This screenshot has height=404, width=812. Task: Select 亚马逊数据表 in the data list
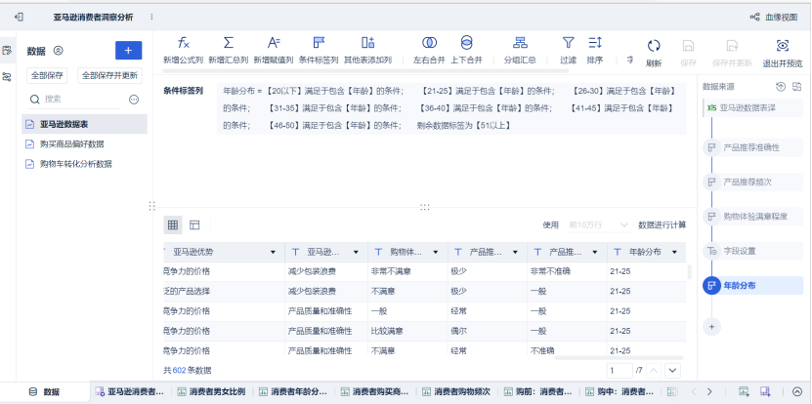point(84,124)
